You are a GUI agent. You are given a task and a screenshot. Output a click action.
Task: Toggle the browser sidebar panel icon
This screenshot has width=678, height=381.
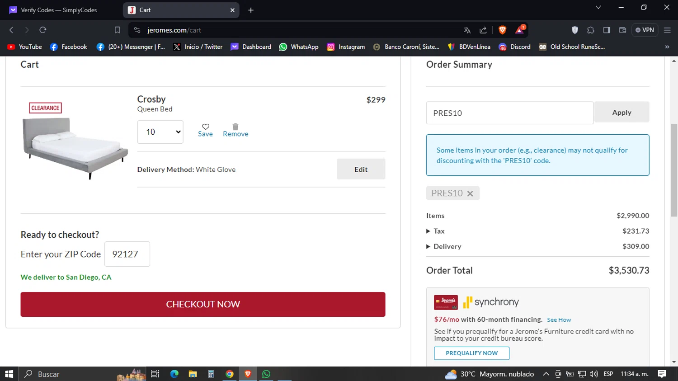tap(607, 30)
